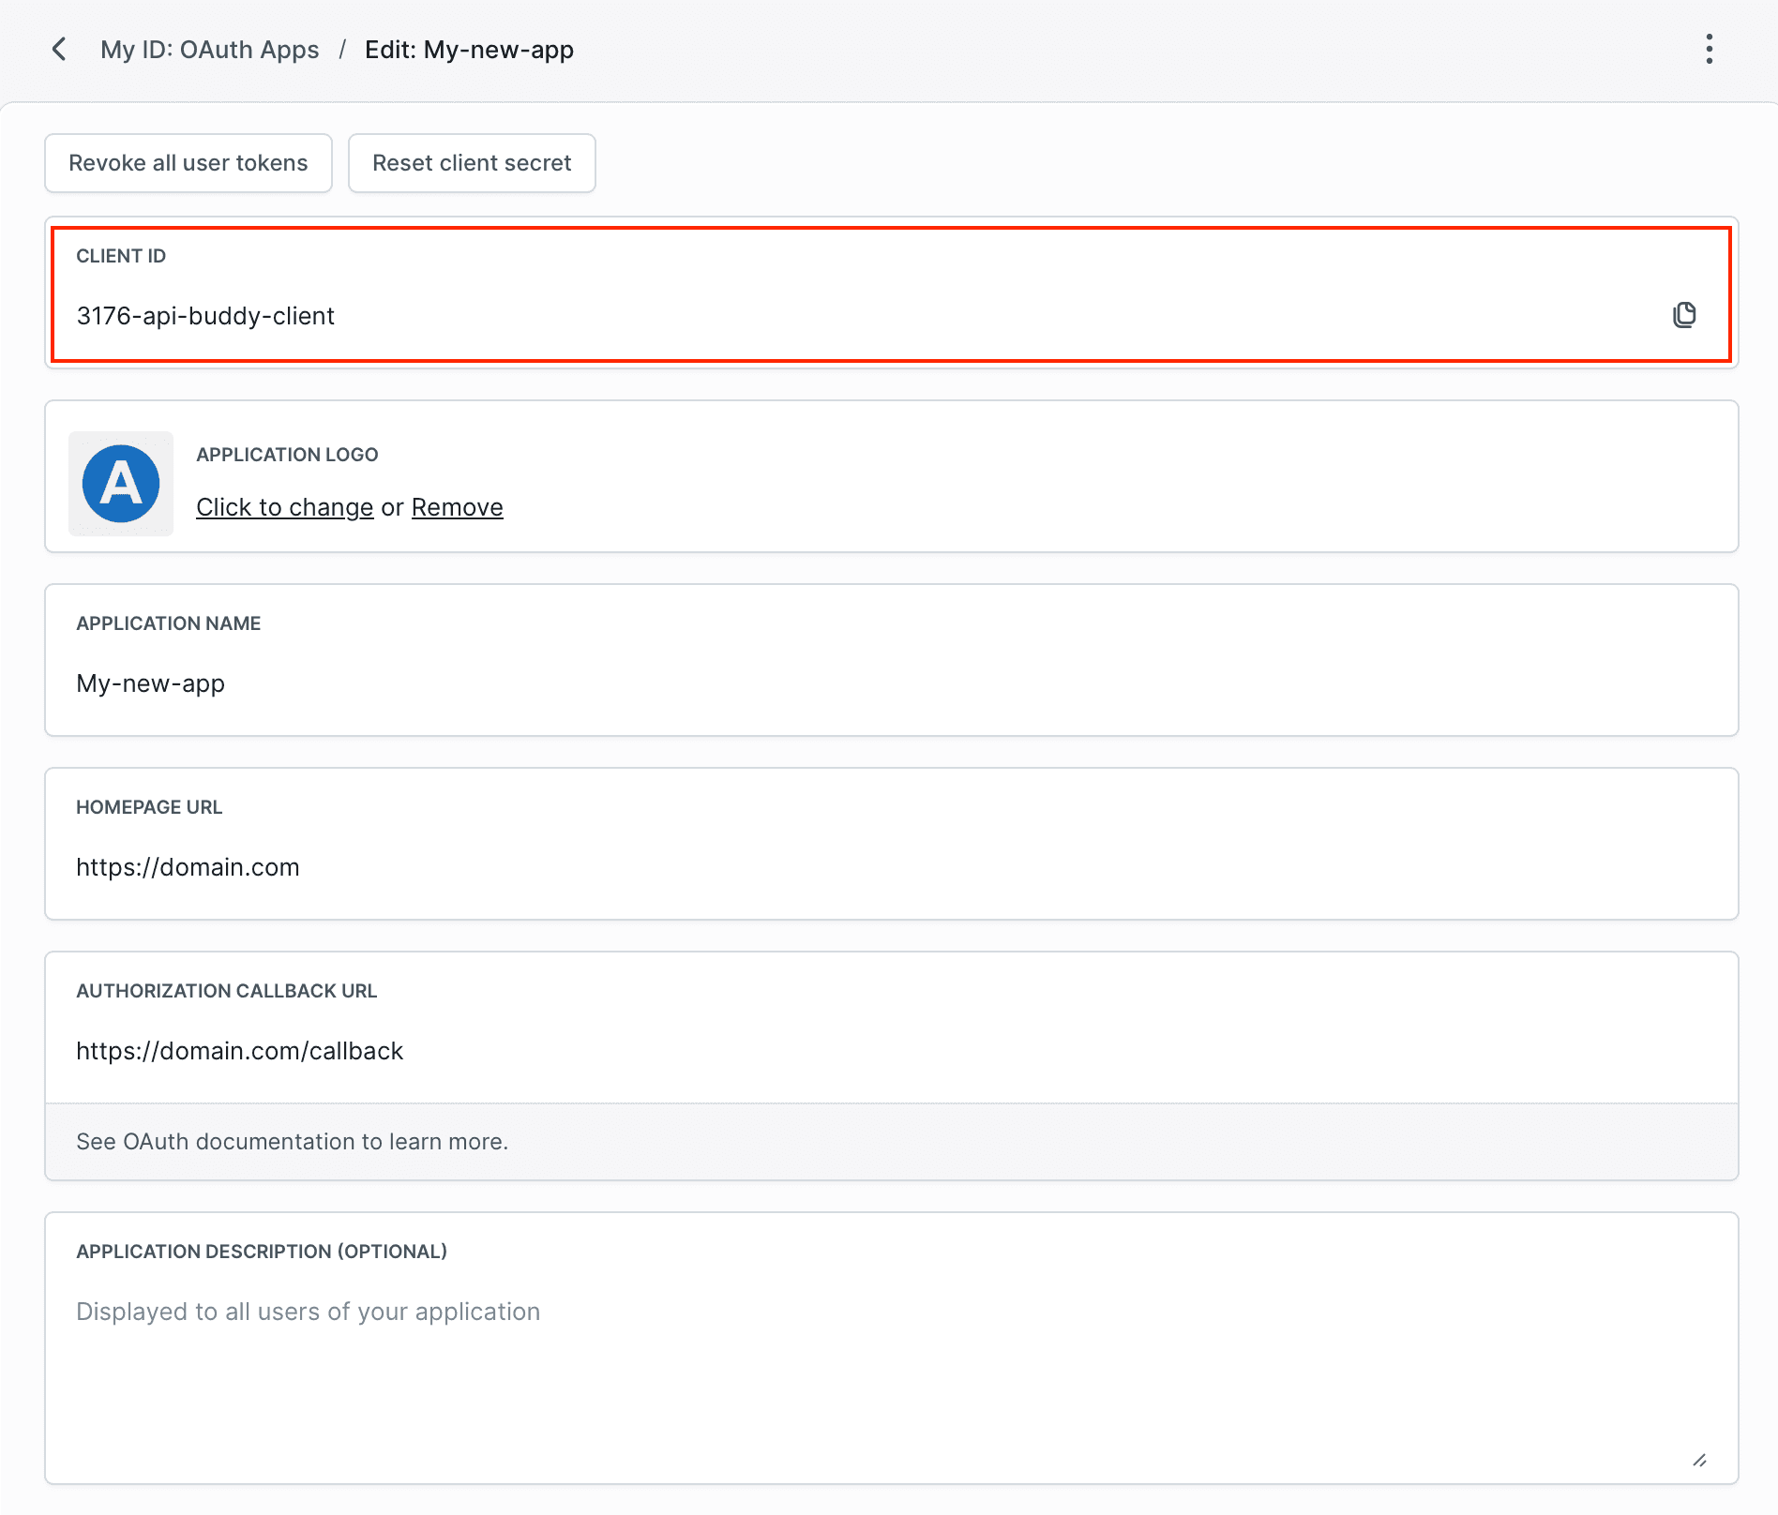Open "Click to change" to update logo

pos(284,506)
